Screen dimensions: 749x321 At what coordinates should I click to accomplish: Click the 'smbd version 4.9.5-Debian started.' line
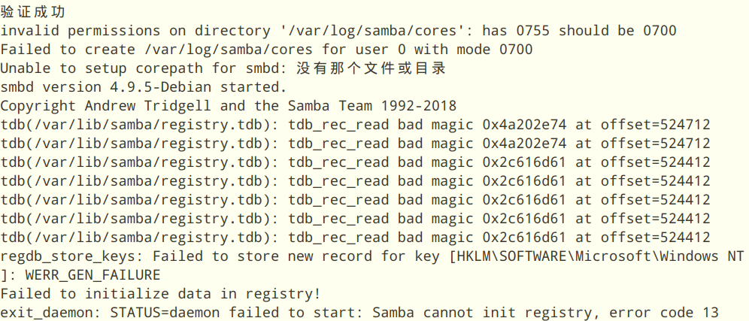coord(143,87)
